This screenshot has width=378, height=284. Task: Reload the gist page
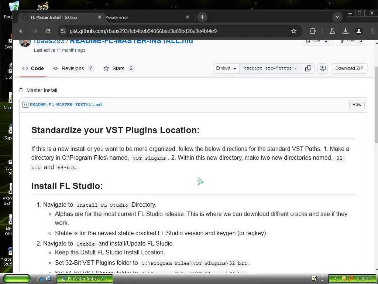(48, 31)
